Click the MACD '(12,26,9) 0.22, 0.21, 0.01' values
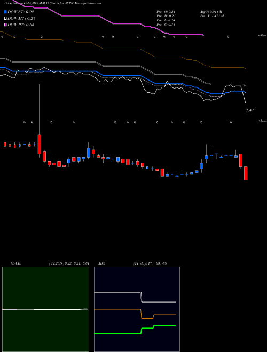Screen dimensions: 267x352 point(69,263)
